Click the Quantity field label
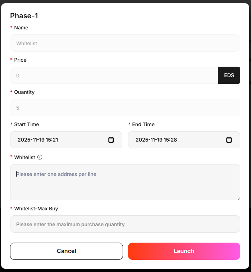Image resolution: width=251 pixels, height=272 pixels. tap(24, 92)
